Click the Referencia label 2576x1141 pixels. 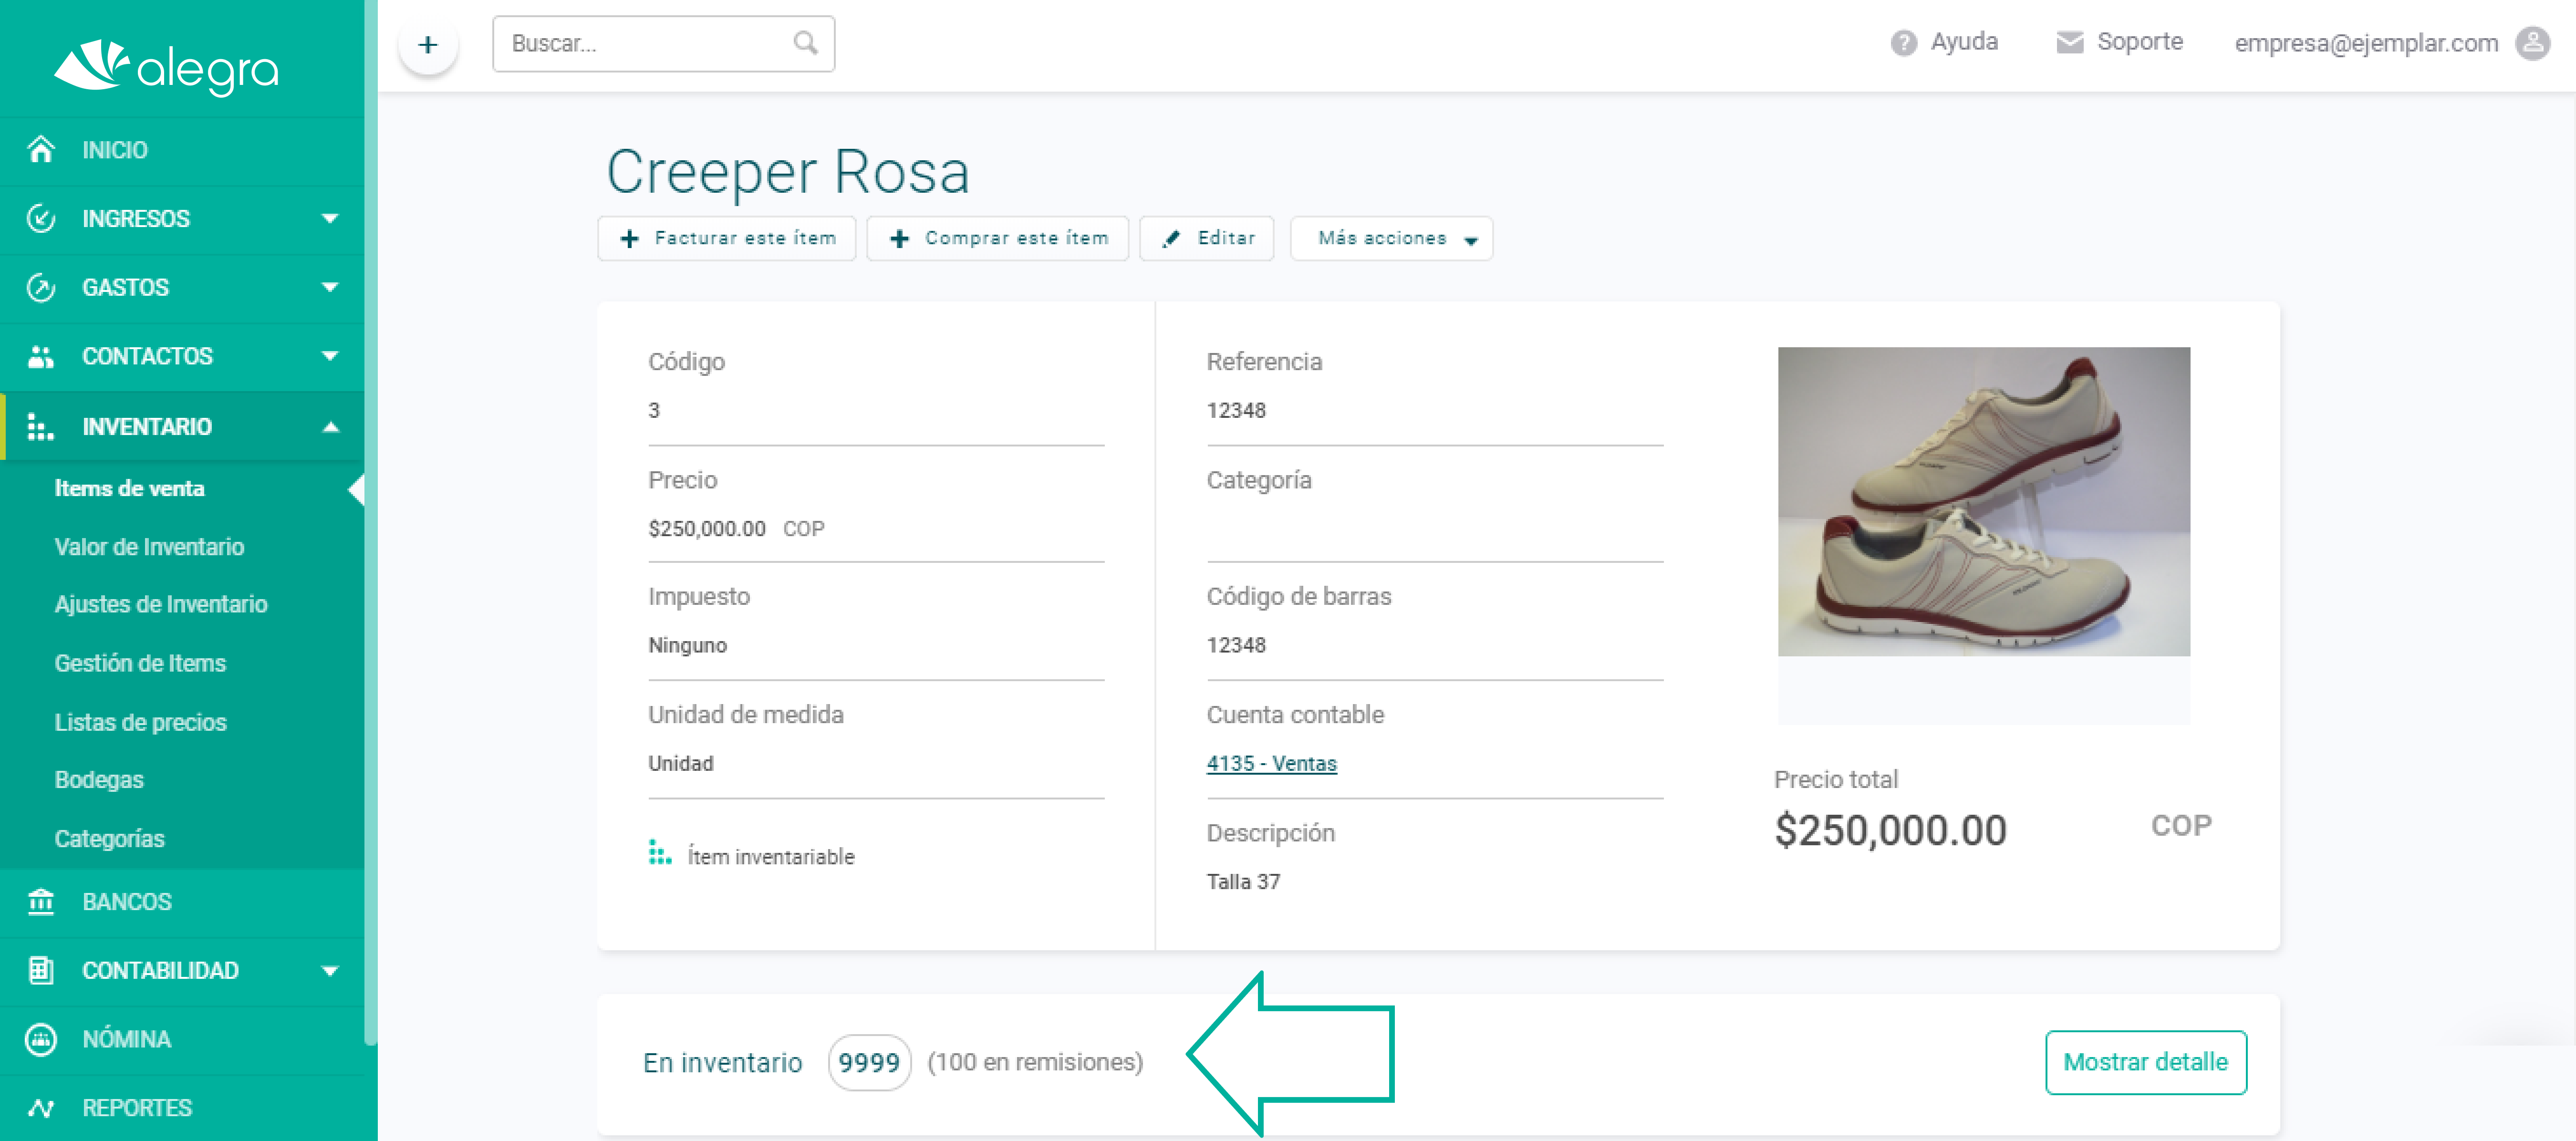pos(1264,361)
